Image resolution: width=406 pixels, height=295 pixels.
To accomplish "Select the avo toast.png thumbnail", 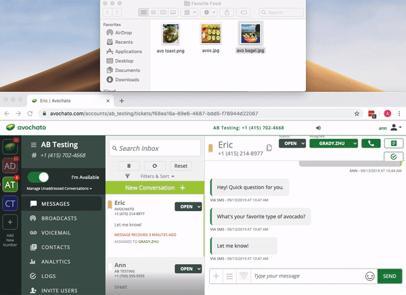I will tap(172, 35).
